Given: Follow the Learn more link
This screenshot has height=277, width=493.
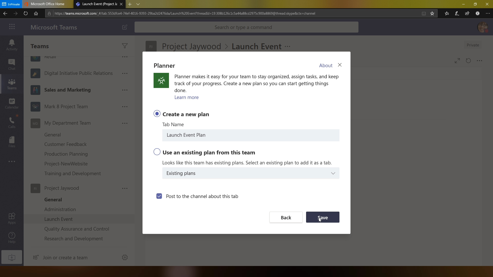Looking at the screenshot, I should tap(186, 97).
